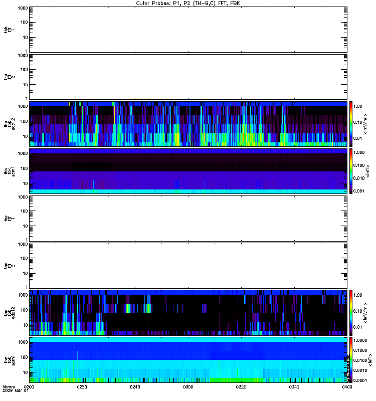Click the 1000 y-tick label of thb fff 1 panel

(23, 8)
